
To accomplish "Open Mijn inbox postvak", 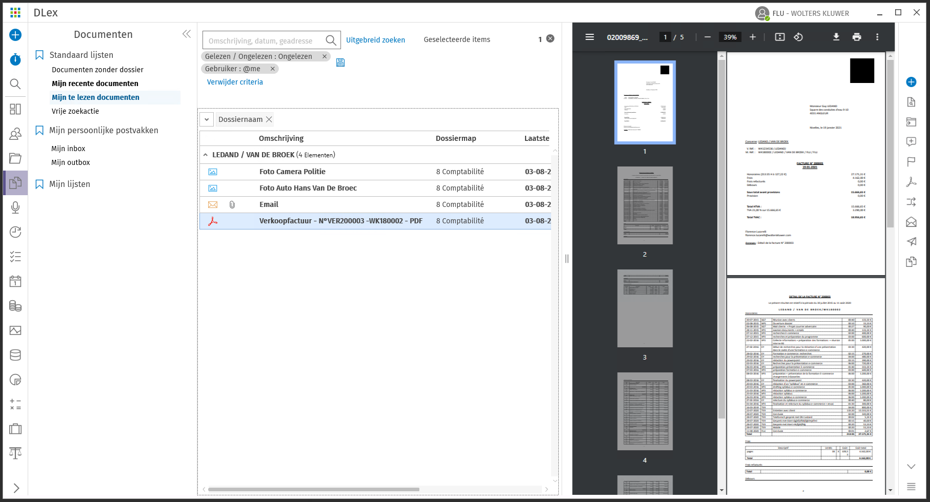I will pyautogui.click(x=68, y=149).
